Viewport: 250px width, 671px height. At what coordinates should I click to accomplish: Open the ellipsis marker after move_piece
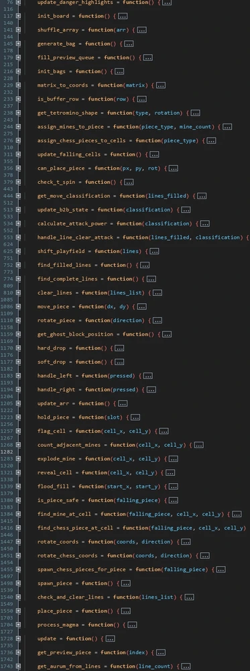pyautogui.click(x=141, y=307)
